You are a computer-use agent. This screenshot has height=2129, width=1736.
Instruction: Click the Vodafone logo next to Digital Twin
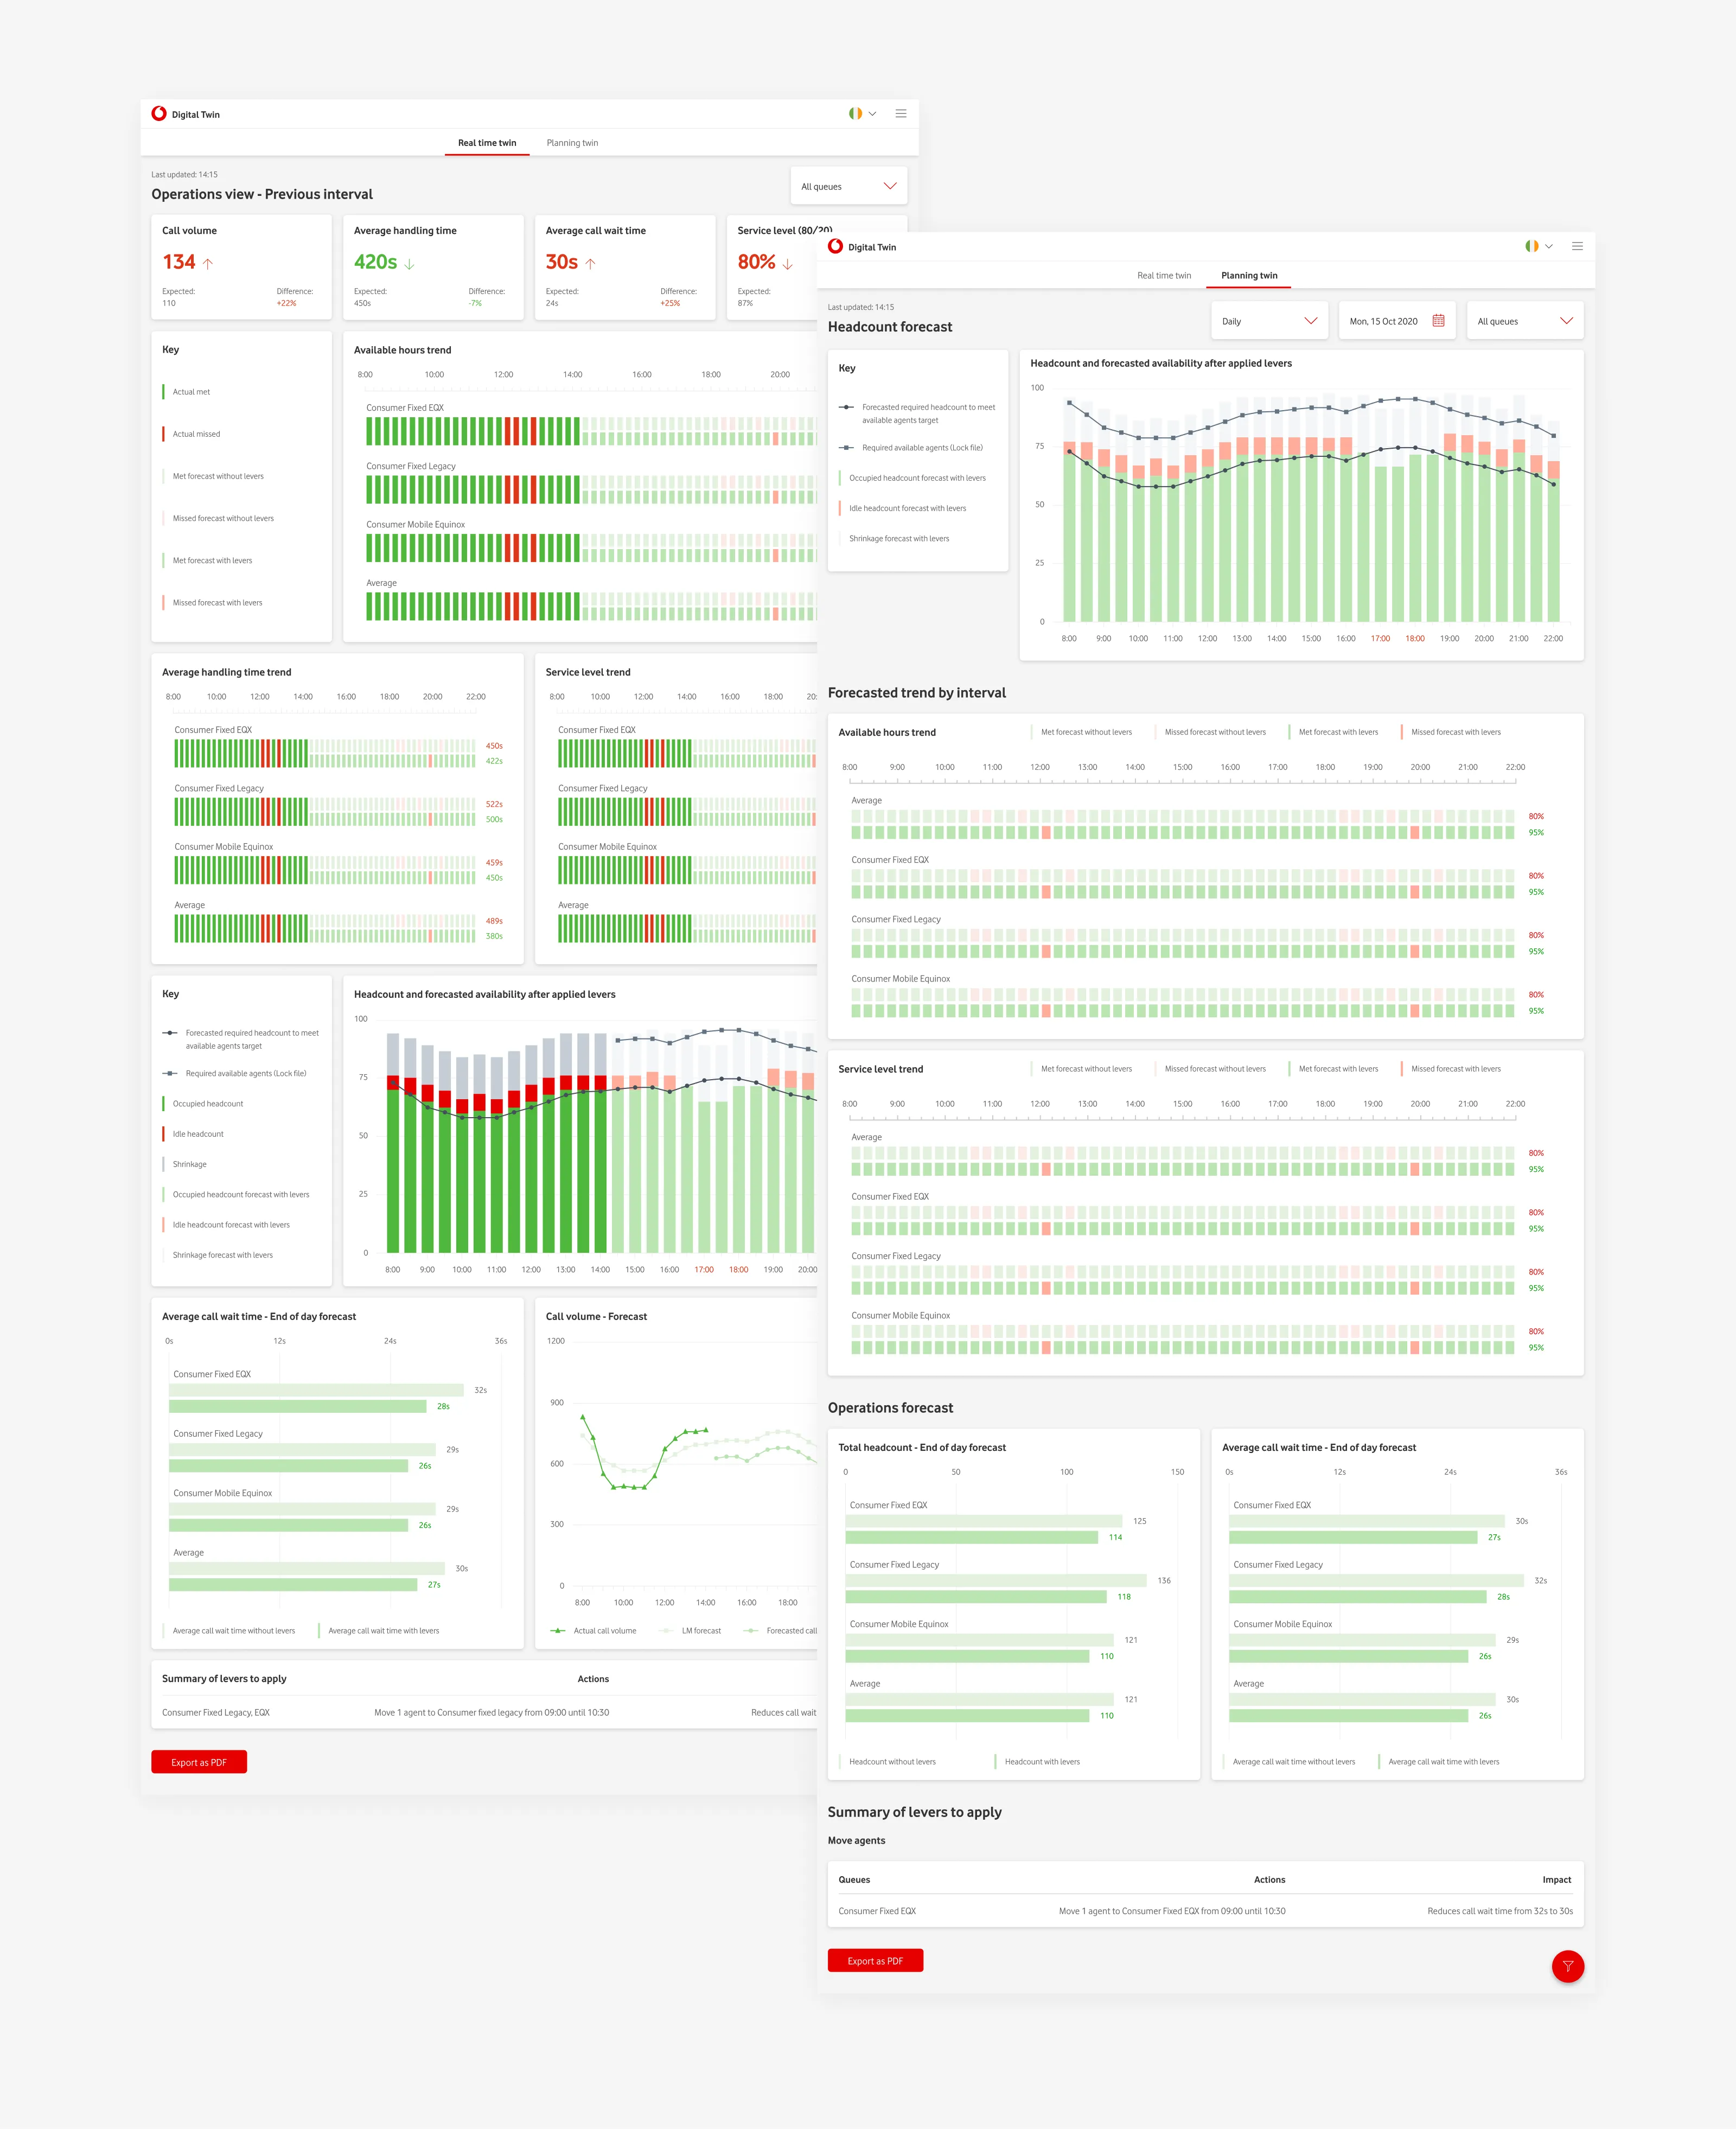coord(159,113)
